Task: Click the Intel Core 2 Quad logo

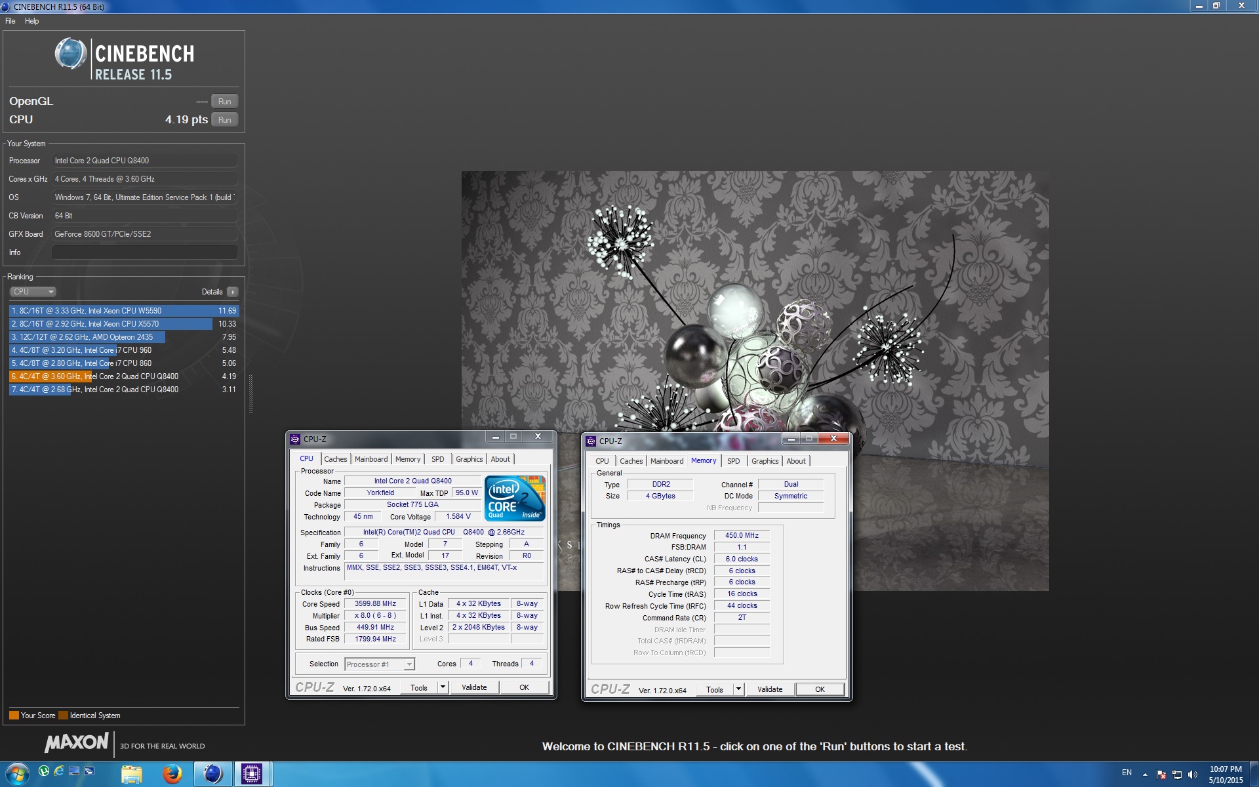Action: coord(515,498)
